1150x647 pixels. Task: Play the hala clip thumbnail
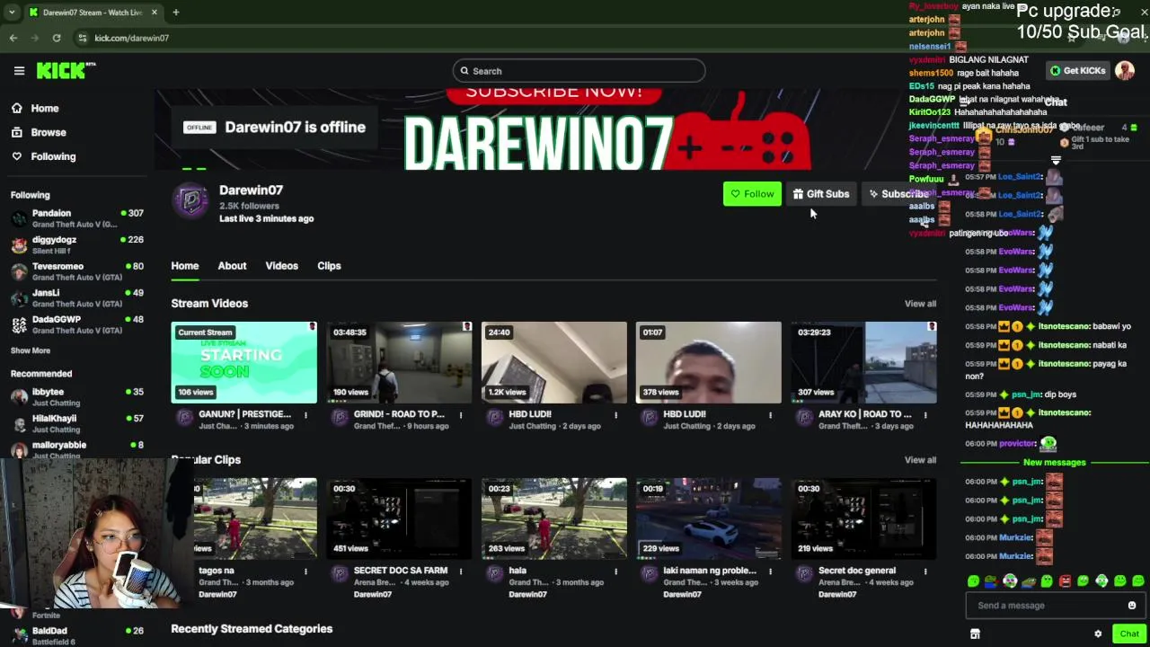pyautogui.click(x=553, y=518)
